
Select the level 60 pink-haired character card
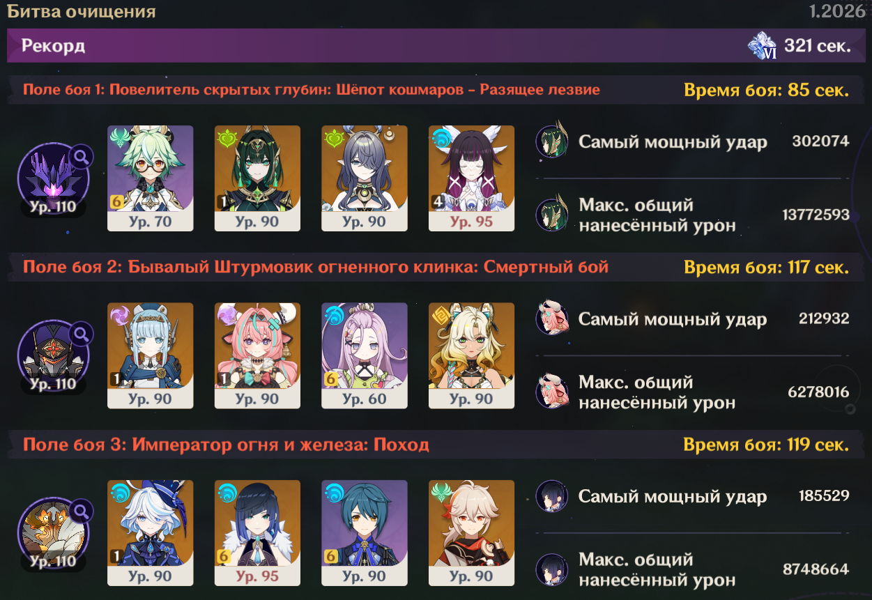click(x=365, y=355)
